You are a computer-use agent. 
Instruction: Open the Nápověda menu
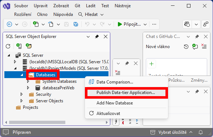(x=63, y=14)
